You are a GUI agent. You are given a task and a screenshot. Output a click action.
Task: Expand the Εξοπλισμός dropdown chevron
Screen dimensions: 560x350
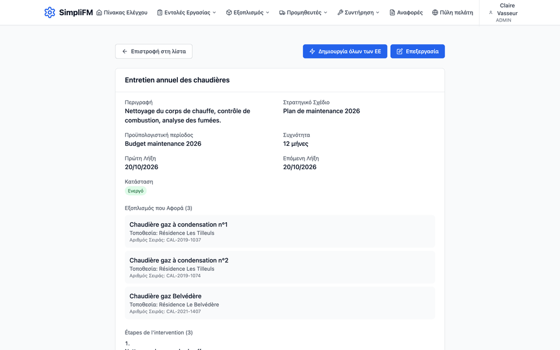tap(268, 12)
